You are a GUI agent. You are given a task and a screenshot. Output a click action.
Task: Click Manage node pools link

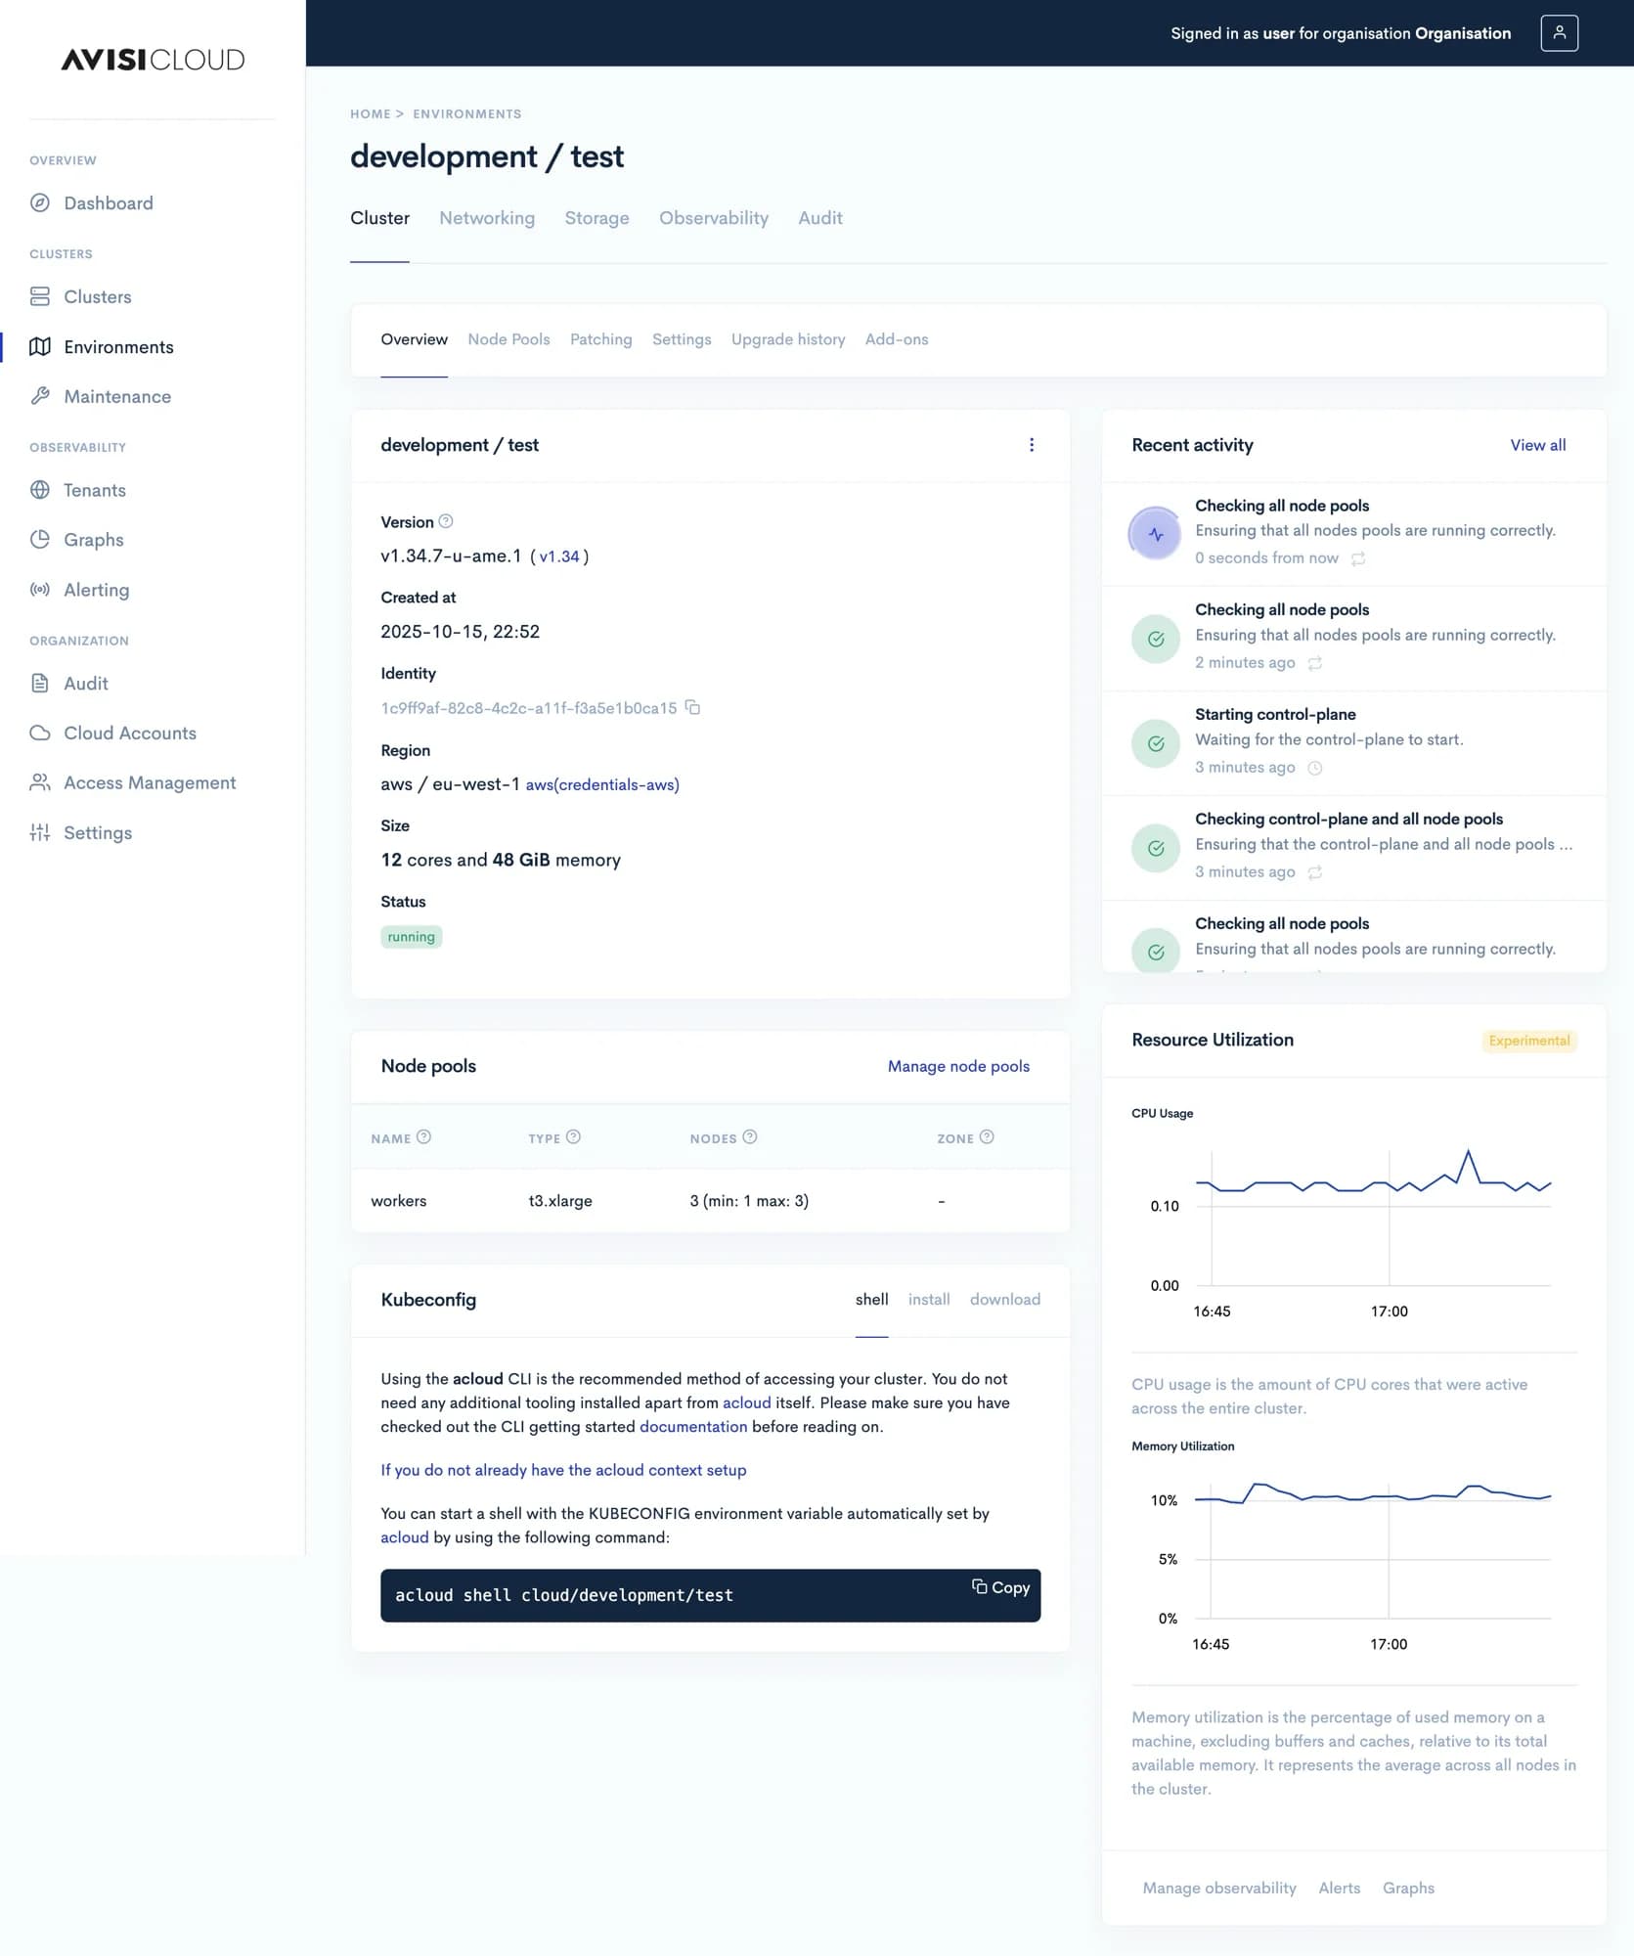click(x=958, y=1066)
